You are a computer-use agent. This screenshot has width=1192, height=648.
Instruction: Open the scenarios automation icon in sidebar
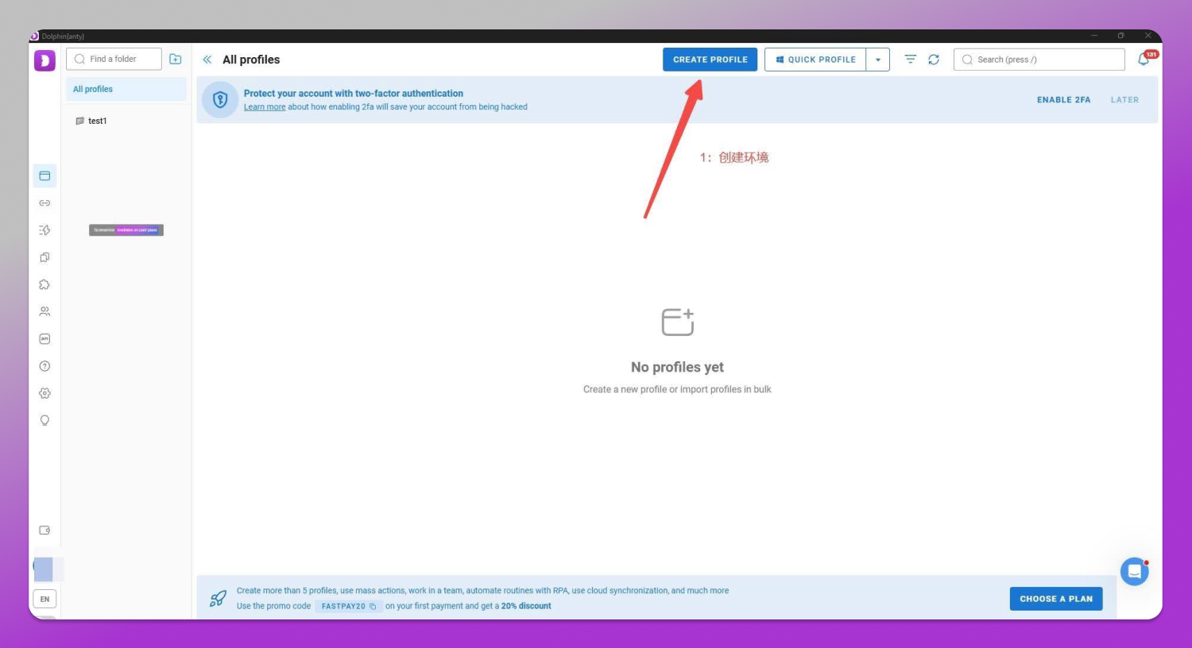[x=45, y=230]
